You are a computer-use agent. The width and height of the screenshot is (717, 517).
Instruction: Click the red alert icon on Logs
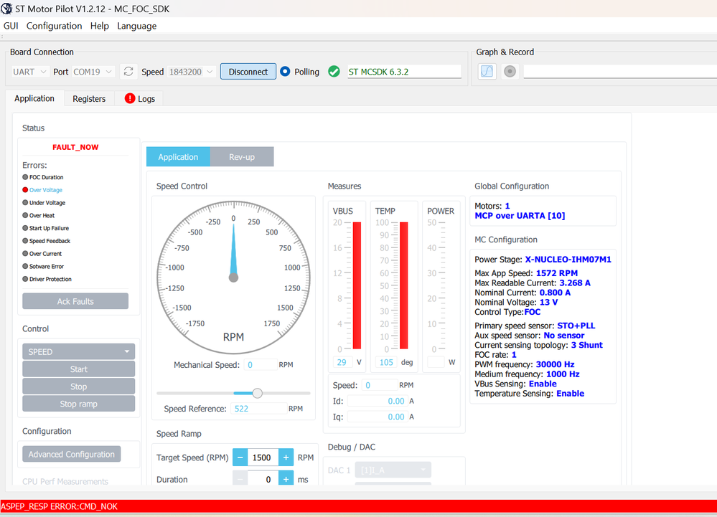pyautogui.click(x=130, y=99)
